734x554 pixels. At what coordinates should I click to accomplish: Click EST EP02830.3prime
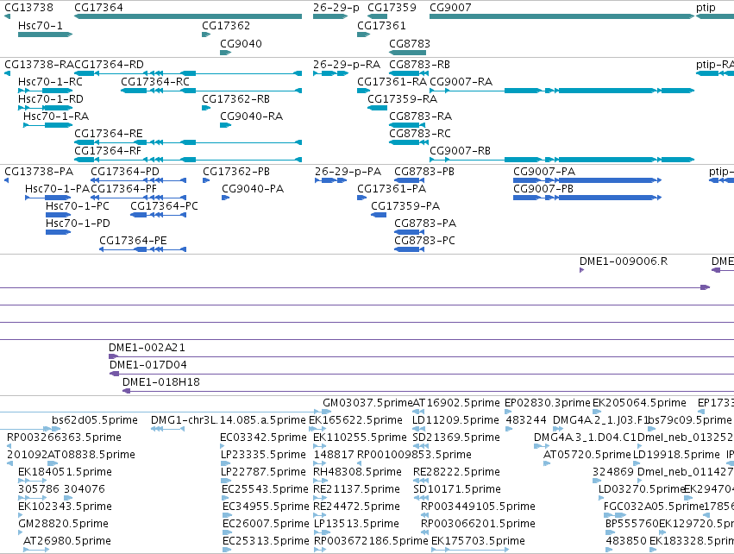(508, 412)
